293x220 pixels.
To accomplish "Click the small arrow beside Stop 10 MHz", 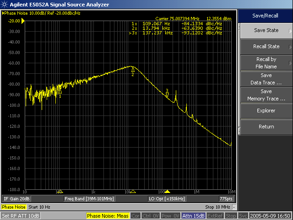I will (x=233, y=207).
